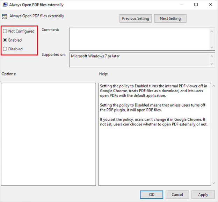Click the policy setting icon beside heading
The width and height of the screenshot is (218, 202).
tap(5, 16)
